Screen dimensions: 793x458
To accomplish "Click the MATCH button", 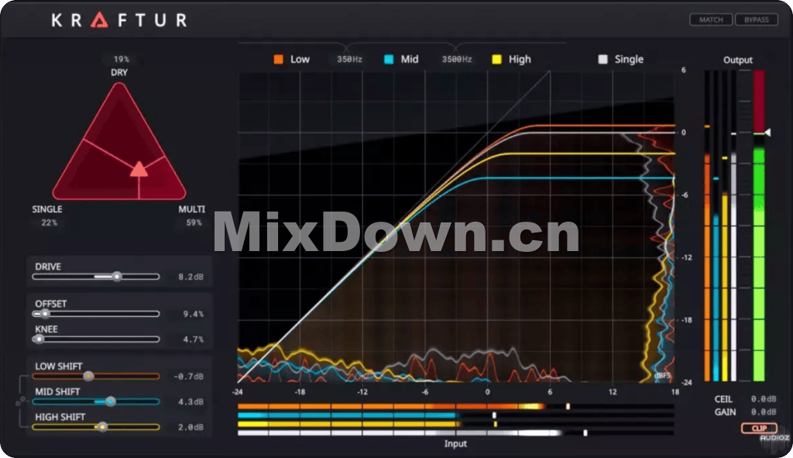I will [x=711, y=19].
